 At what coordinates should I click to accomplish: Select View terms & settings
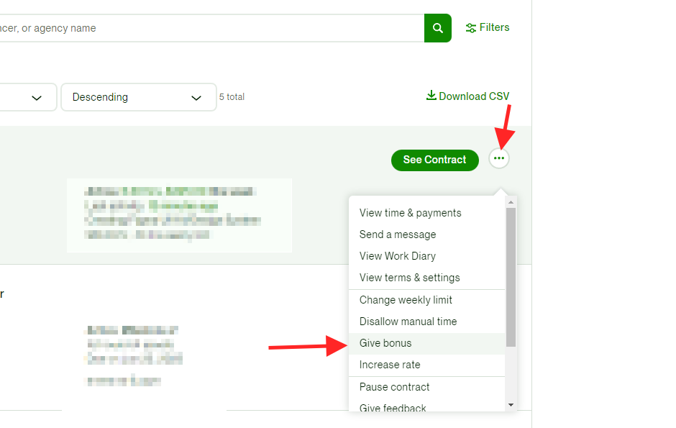pyautogui.click(x=409, y=278)
